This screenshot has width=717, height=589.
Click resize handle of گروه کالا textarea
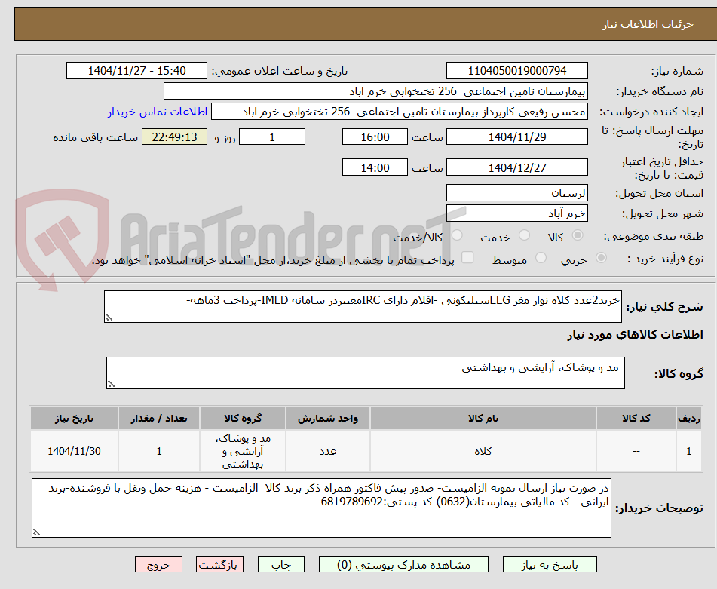coord(111,384)
